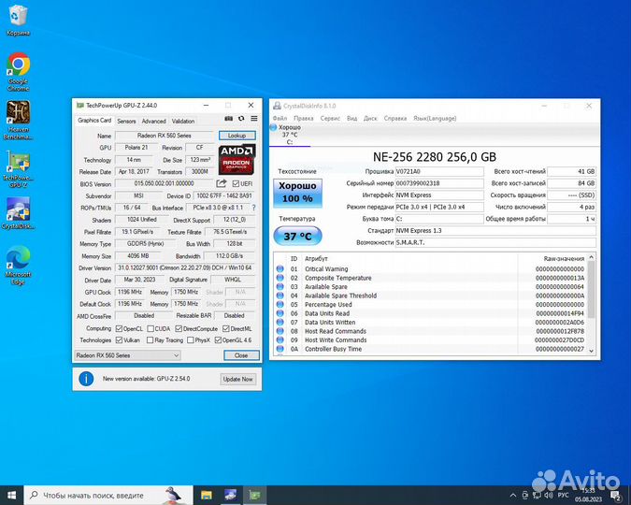Click the Windows taskbar search box
This screenshot has height=505, width=631.
[108, 495]
